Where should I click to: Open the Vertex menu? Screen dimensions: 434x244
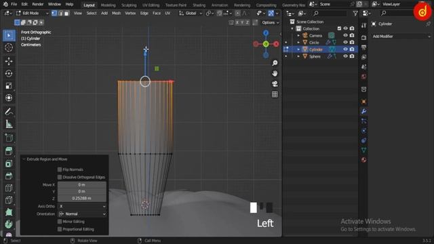130,13
